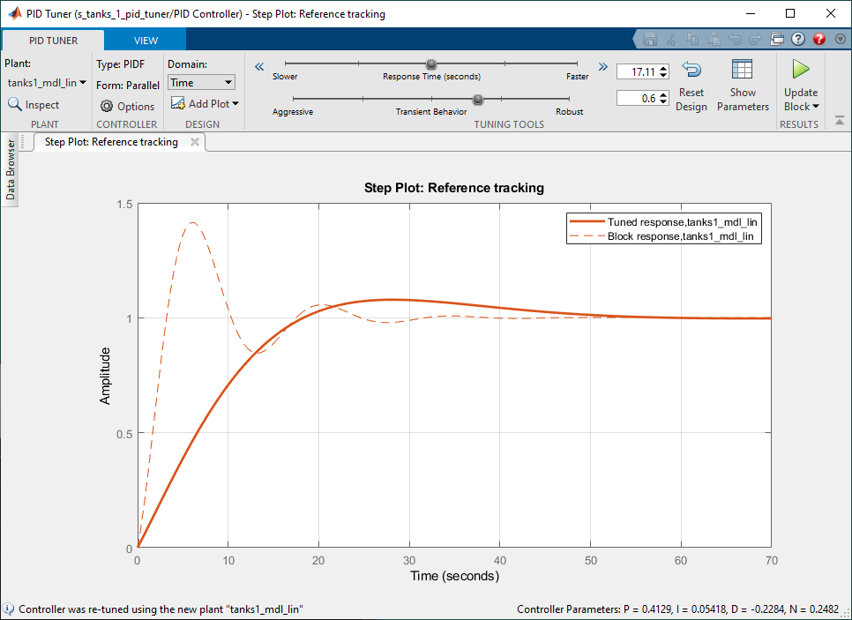Click the Reset Design icon
Viewport: 852px width, 620px height.
click(691, 71)
